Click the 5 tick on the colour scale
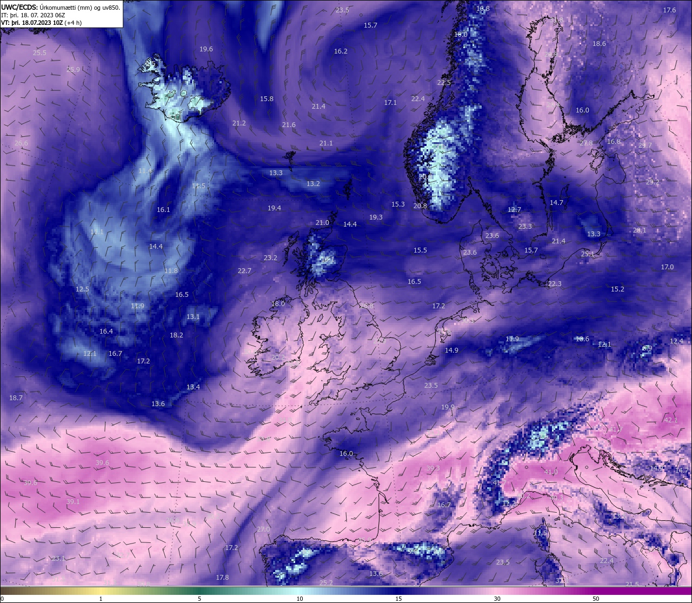 click(199, 599)
